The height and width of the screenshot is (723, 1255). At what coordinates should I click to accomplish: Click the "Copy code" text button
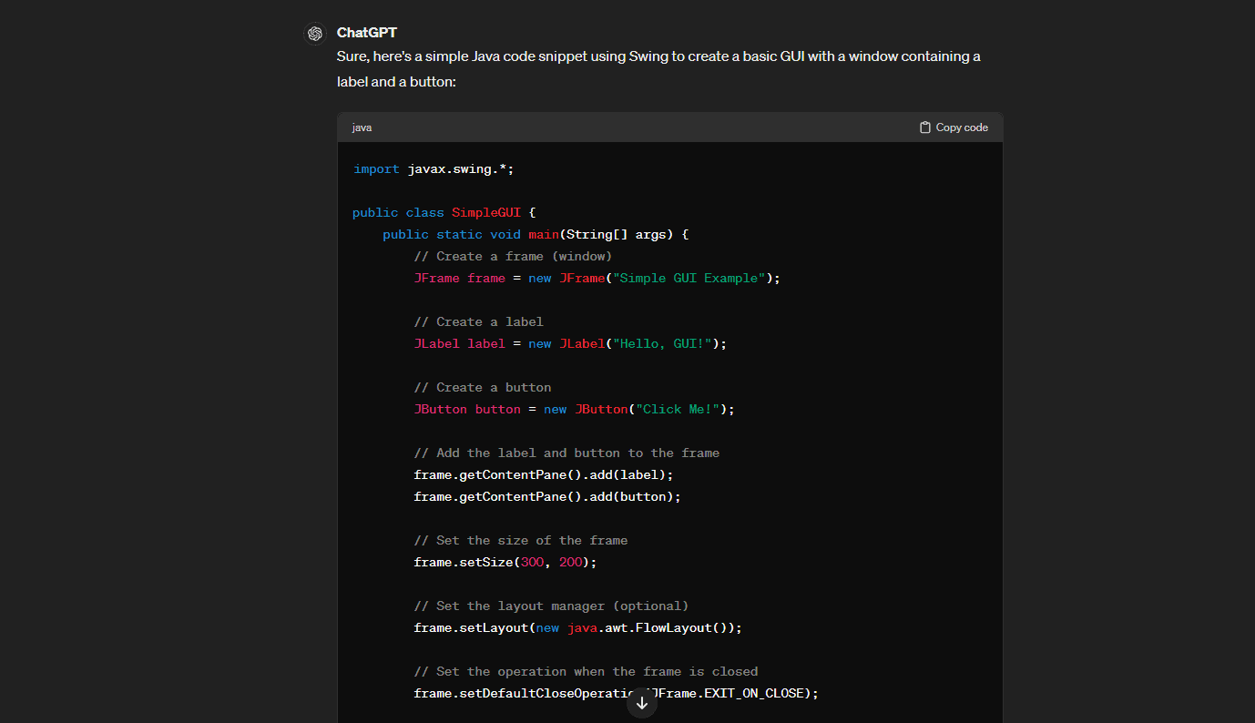pos(961,127)
